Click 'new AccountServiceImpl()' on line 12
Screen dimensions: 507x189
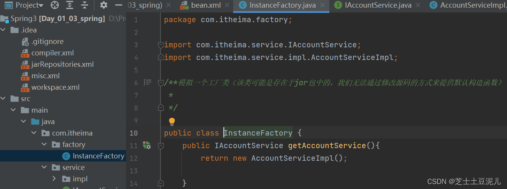(288, 158)
